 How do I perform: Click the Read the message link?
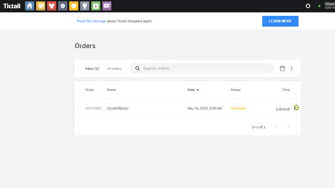(x=91, y=21)
